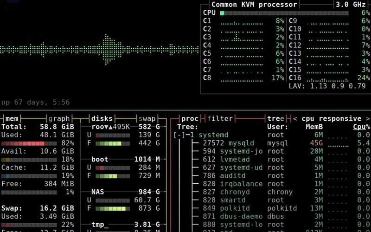Click the disks box title

coord(102,118)
